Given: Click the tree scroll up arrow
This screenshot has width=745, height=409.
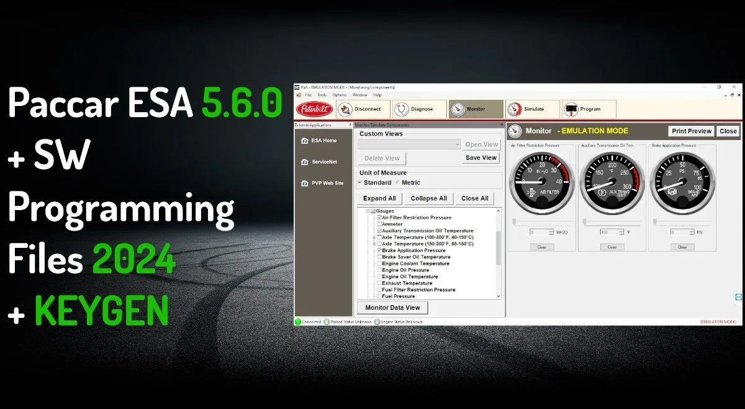Looking at the screenshot, I should click(498, 211).
